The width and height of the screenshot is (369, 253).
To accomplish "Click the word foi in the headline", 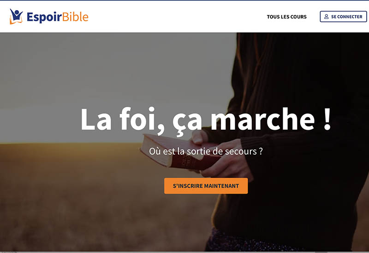I will tap(137, 119).
